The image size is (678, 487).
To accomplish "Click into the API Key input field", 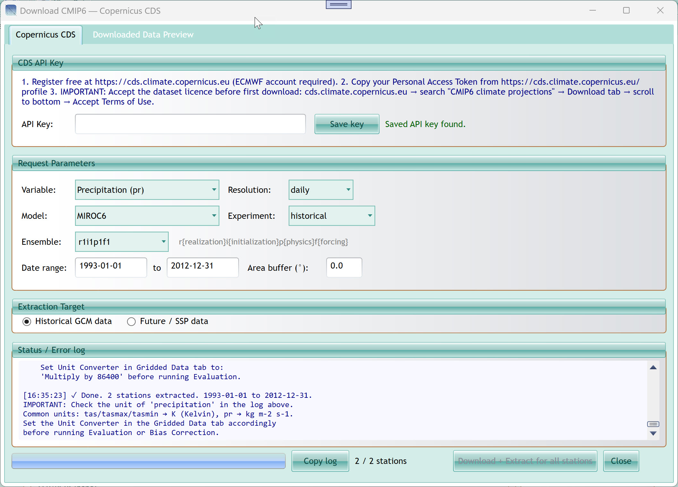I will click(190, 124).
